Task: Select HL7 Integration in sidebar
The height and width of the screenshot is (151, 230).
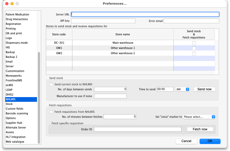Action: pos(15,137)
